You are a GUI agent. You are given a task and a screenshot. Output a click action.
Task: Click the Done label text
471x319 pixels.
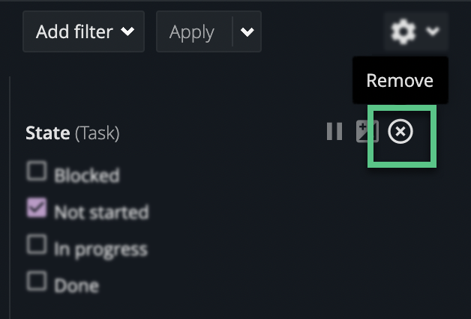point(76,285)
